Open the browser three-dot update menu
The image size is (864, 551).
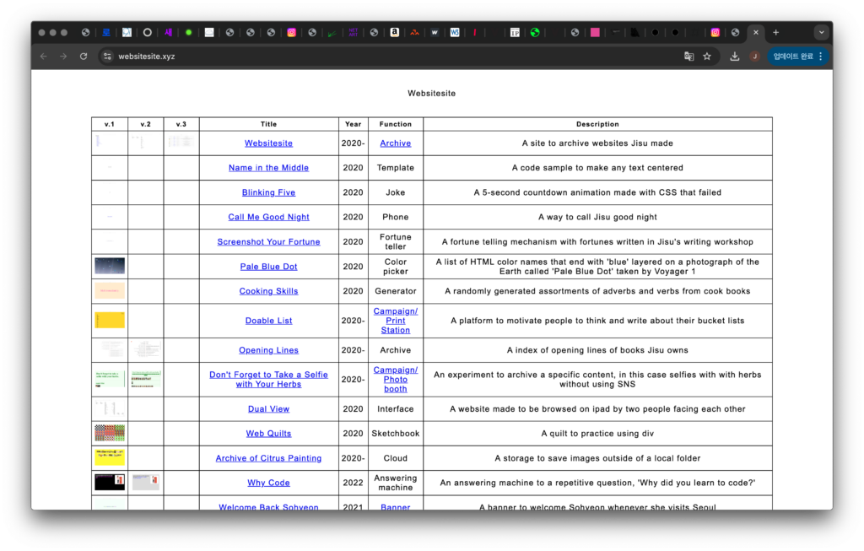[820, 57]
